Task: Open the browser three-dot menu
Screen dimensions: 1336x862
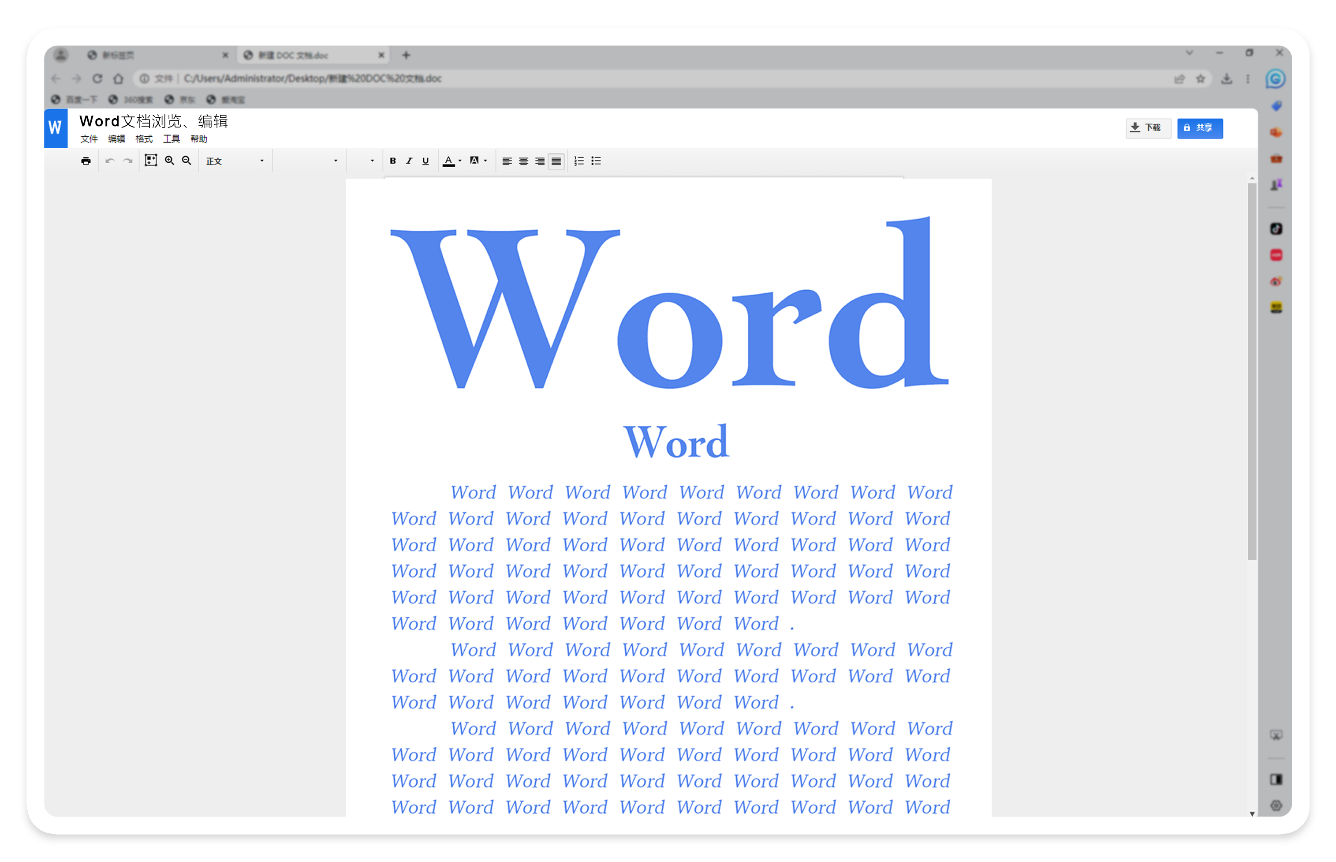Action: point(1248,79)
